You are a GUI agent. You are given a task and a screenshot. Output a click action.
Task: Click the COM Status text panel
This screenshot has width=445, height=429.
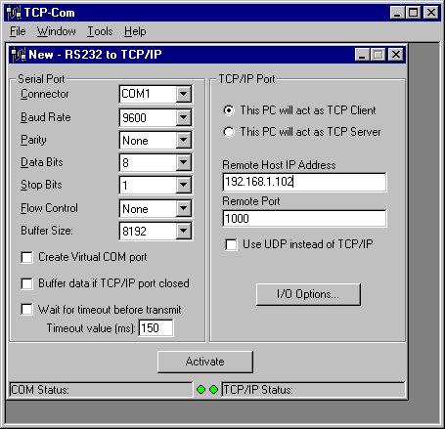click(x=101, y=390)
